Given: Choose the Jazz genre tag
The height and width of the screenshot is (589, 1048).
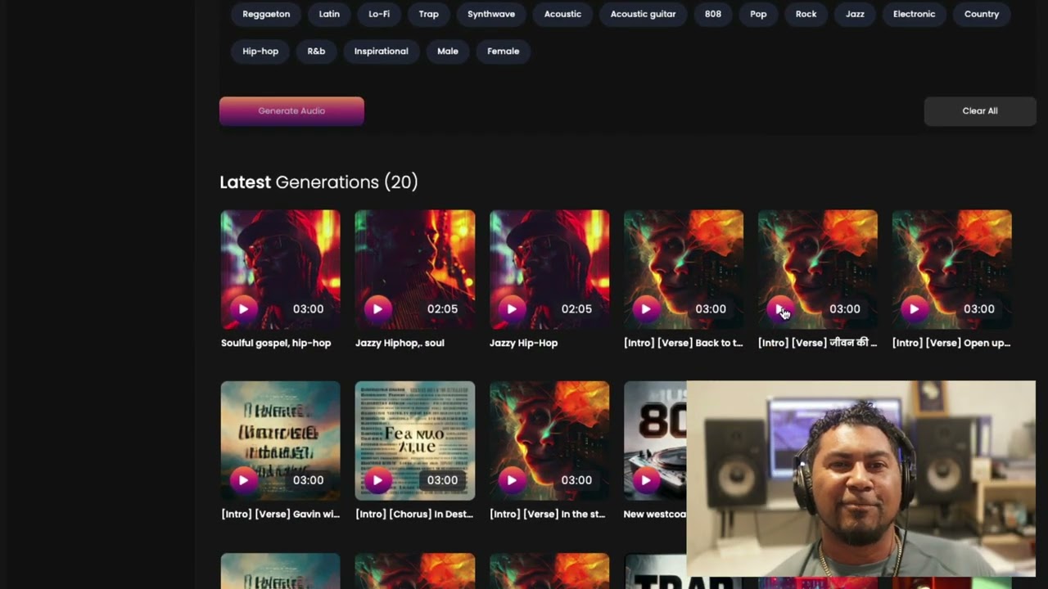Looking at the screenshot, I should (x=855, y=14).
